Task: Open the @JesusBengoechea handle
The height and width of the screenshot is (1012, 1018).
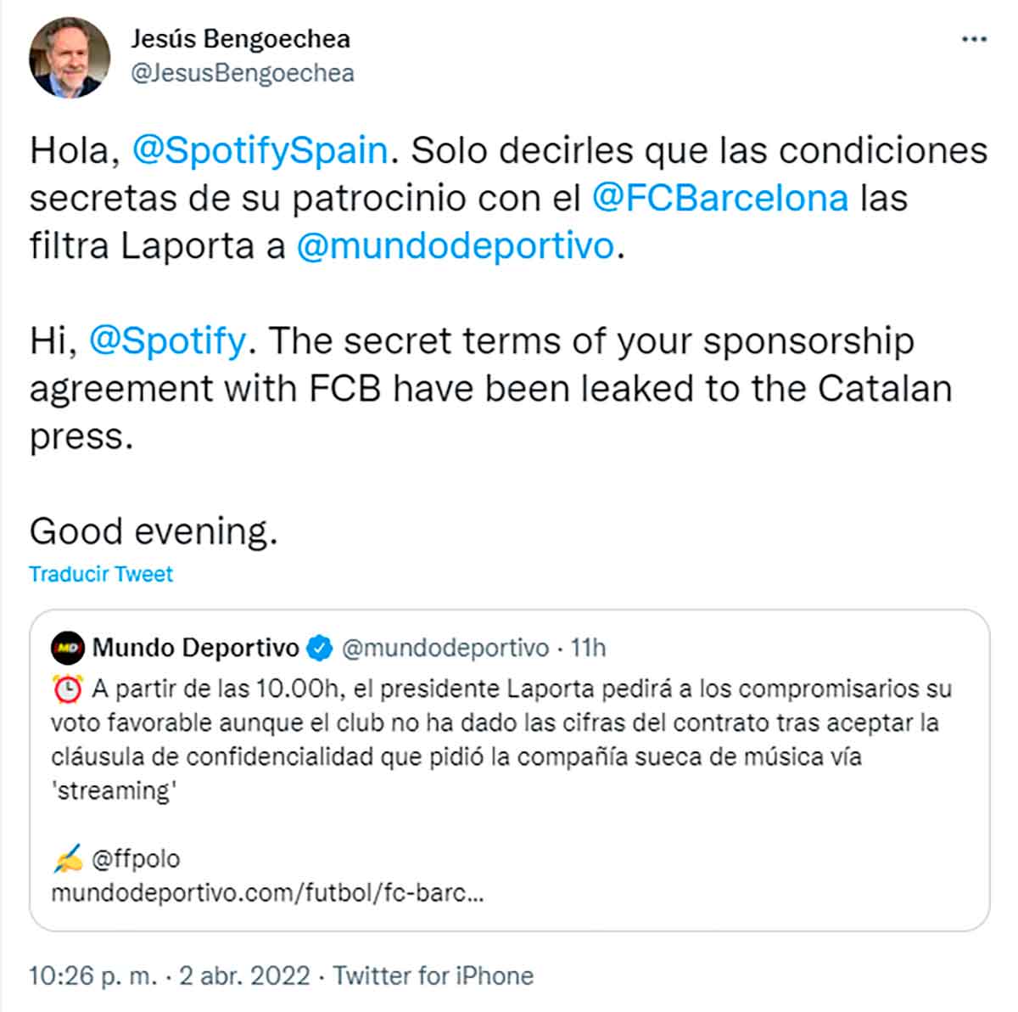Action: tap(242, 74)
